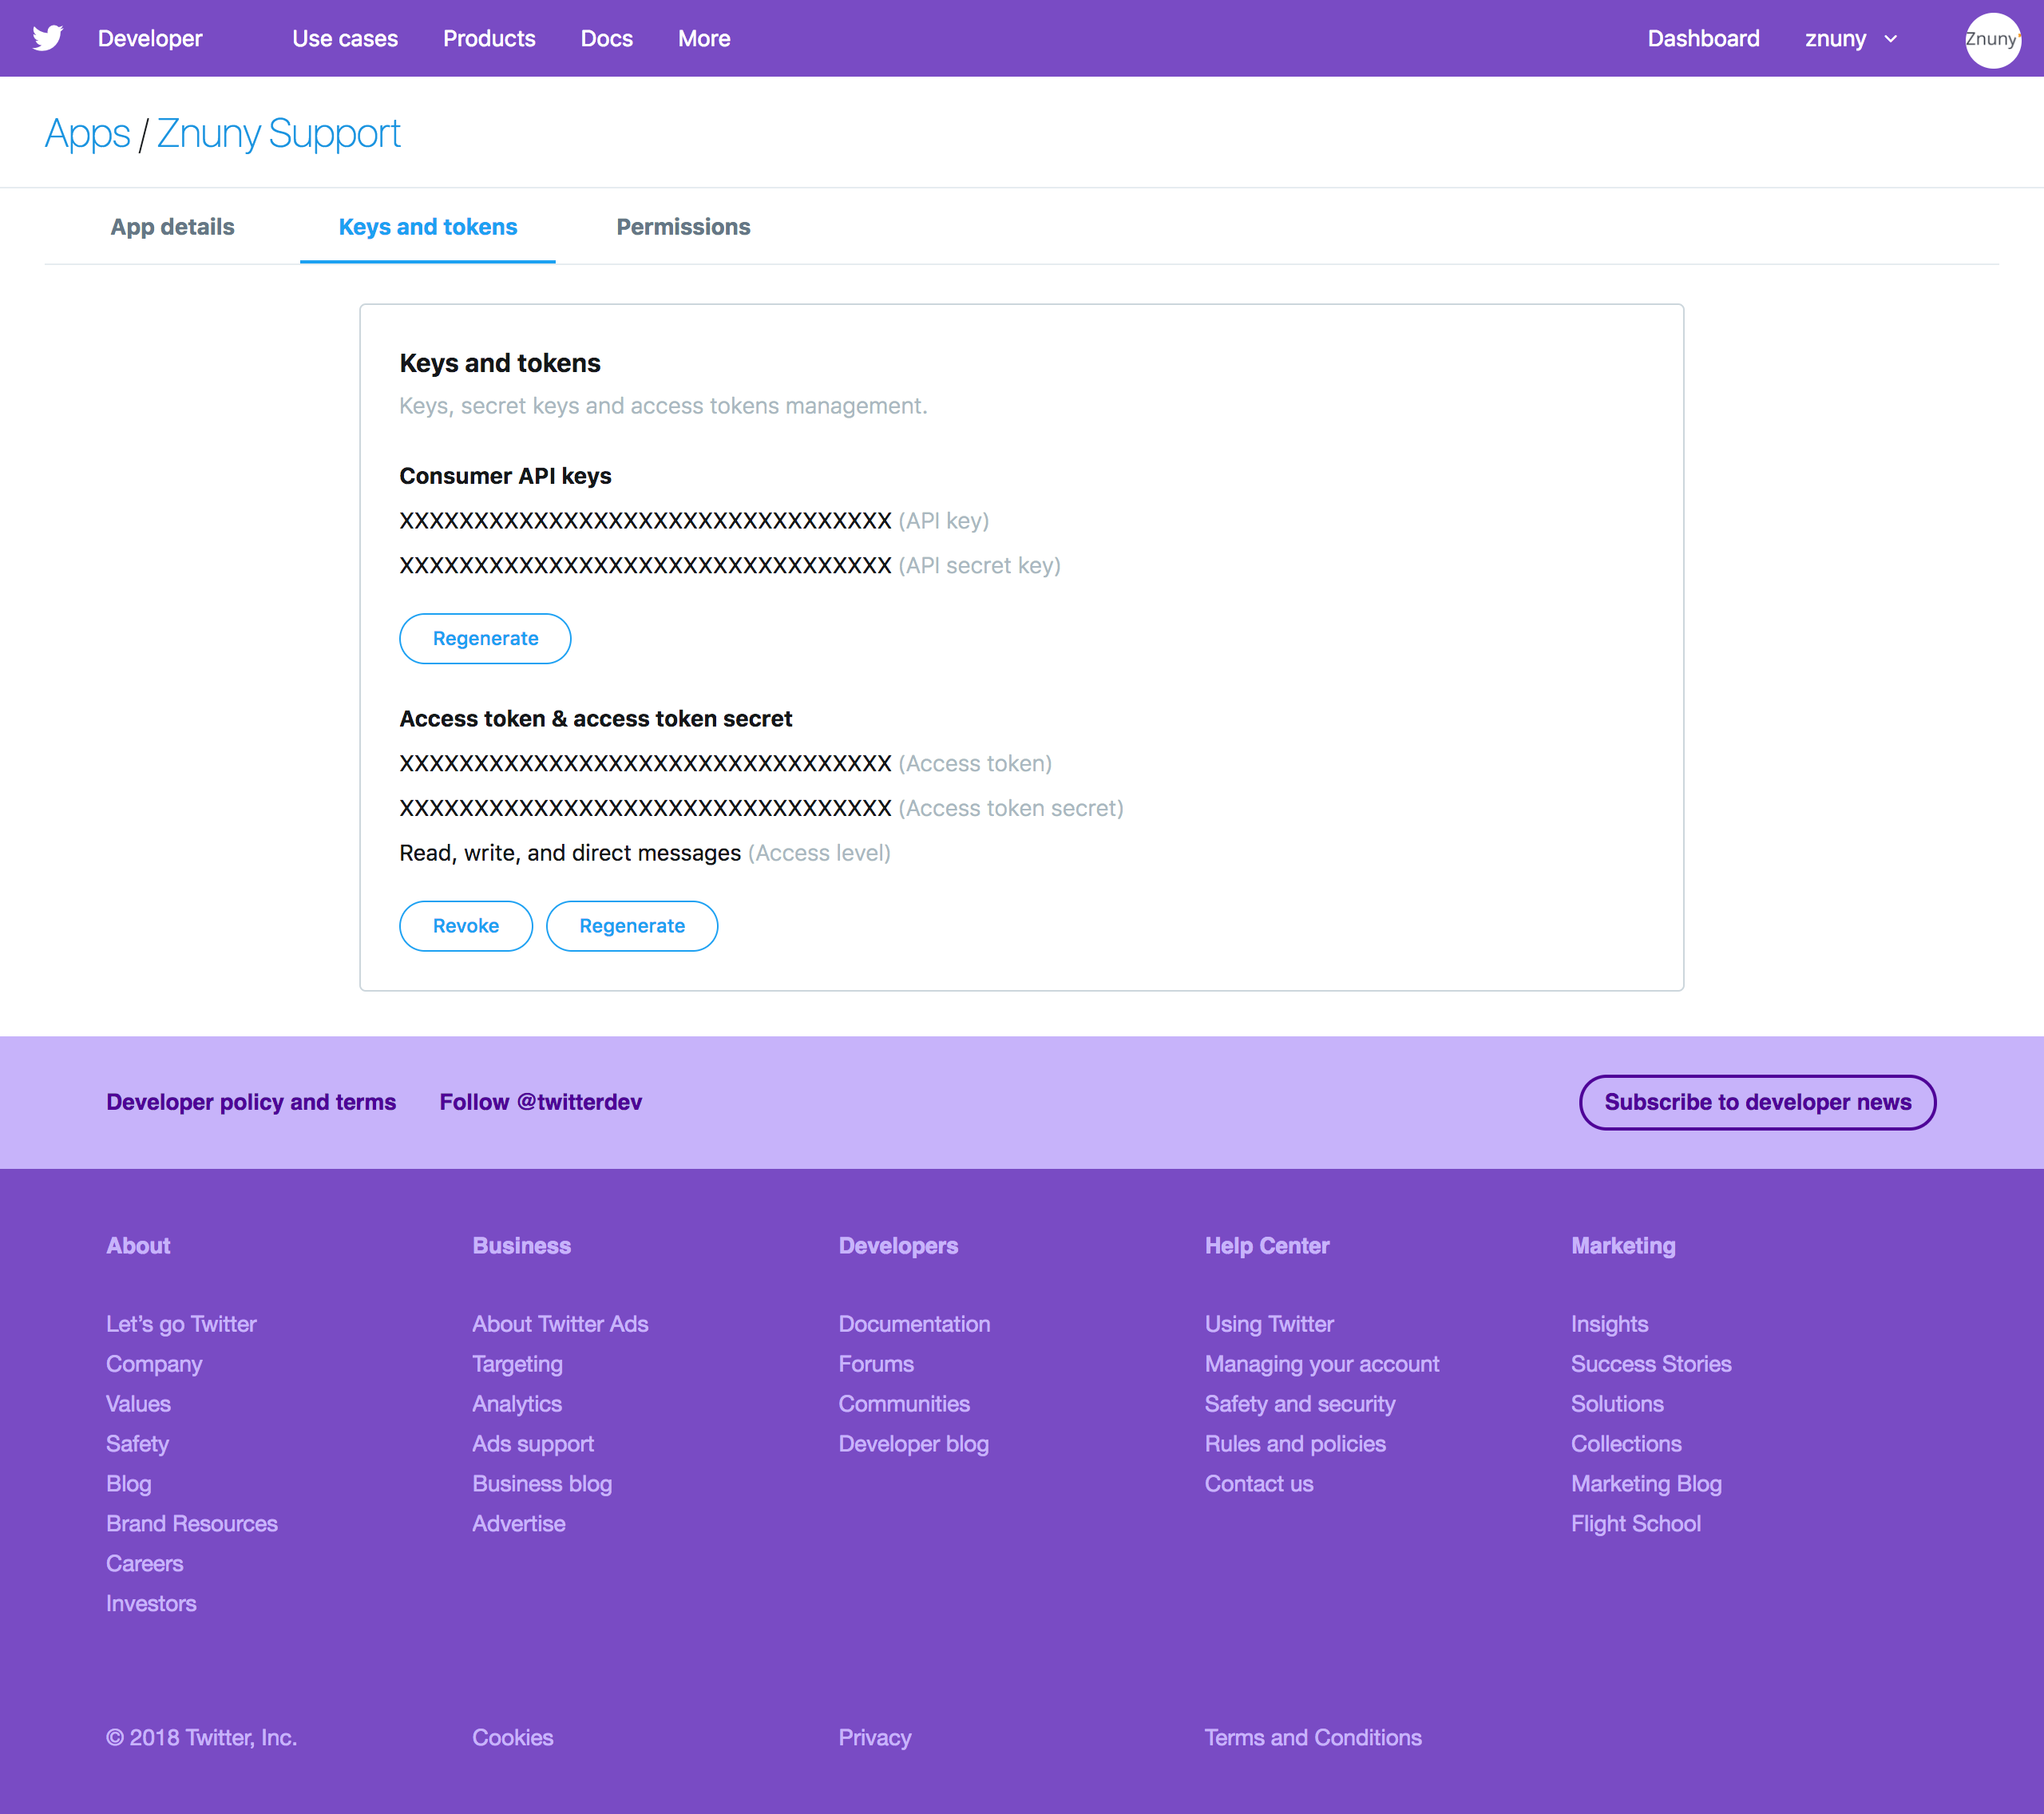Image resolution: width=2044 pixels, height=1814 pixels.
Task: Regenerate the Consumer API keys
Action: (x=485, y=638)
